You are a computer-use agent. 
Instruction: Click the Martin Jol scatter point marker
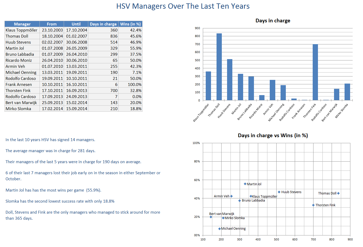(x=245, y=184)
